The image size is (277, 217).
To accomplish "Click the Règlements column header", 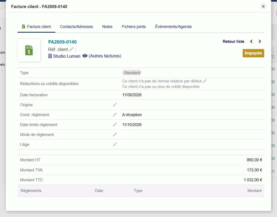I will tap(31, 191).
